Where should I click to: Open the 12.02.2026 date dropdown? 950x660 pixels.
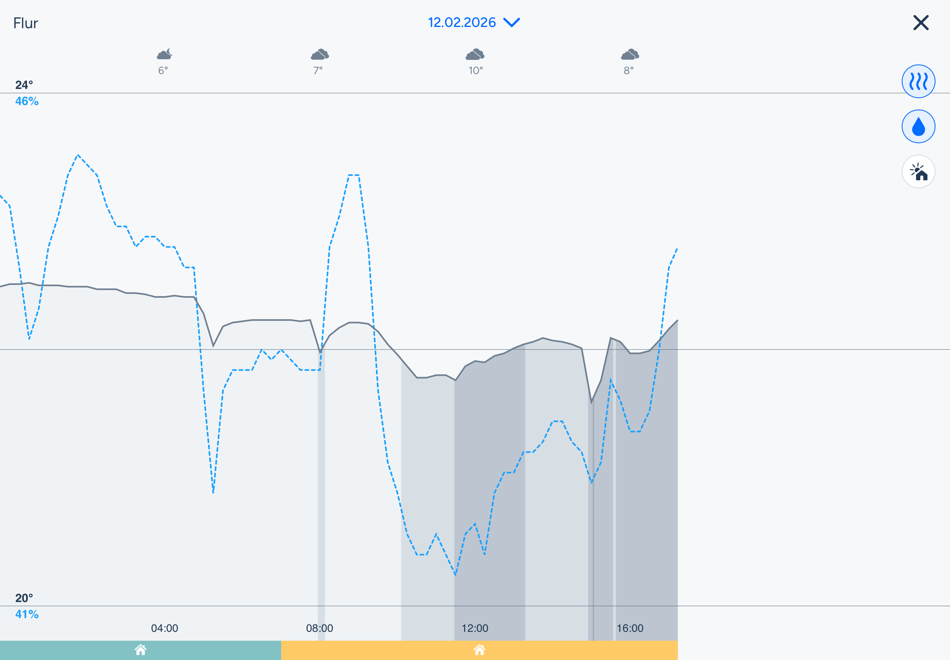coord(462,22)
